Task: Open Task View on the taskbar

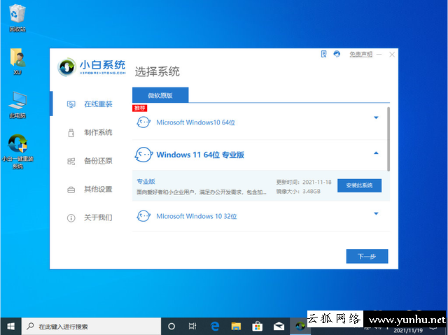Action: [x=192, y=326]
